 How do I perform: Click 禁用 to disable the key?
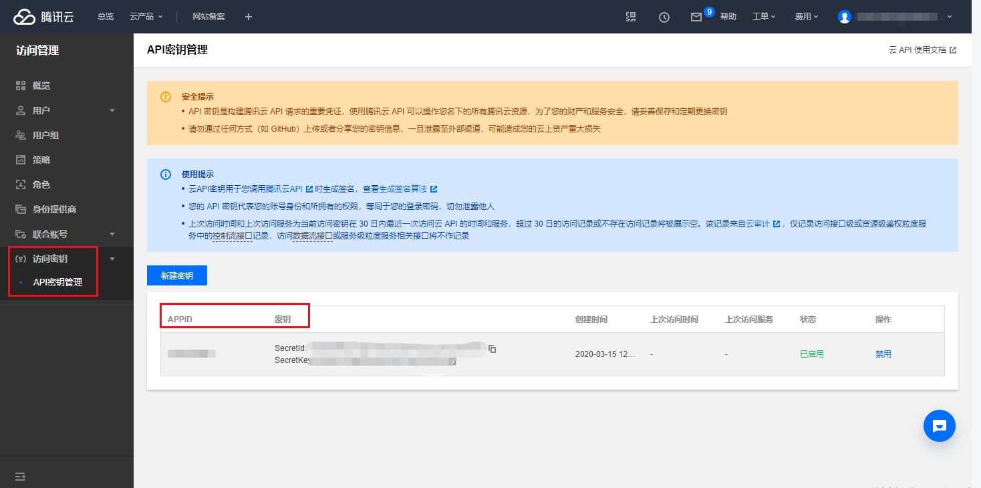(x=883, y=354)
